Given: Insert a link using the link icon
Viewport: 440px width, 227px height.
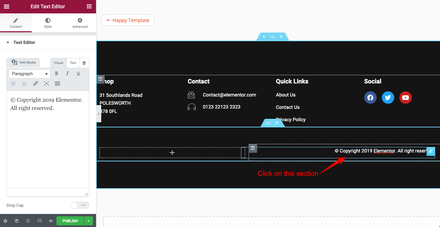Looking at the screenshot, I should 35,83.
